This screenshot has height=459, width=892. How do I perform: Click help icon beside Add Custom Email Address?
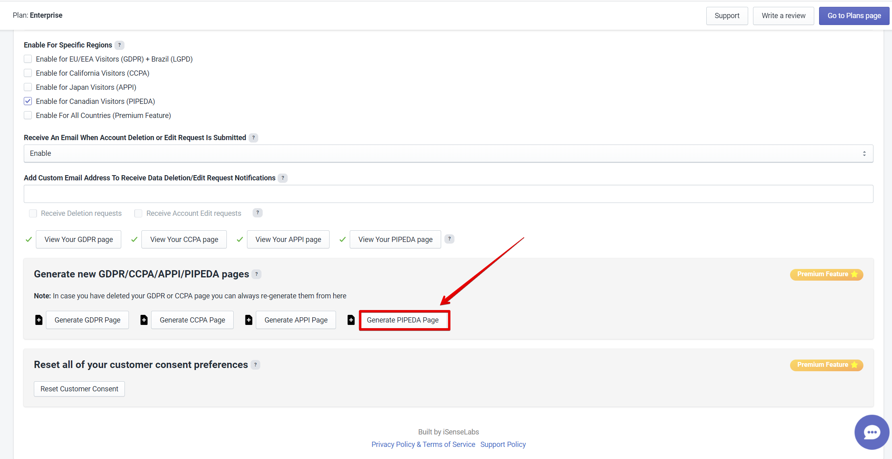coord(283,178)
